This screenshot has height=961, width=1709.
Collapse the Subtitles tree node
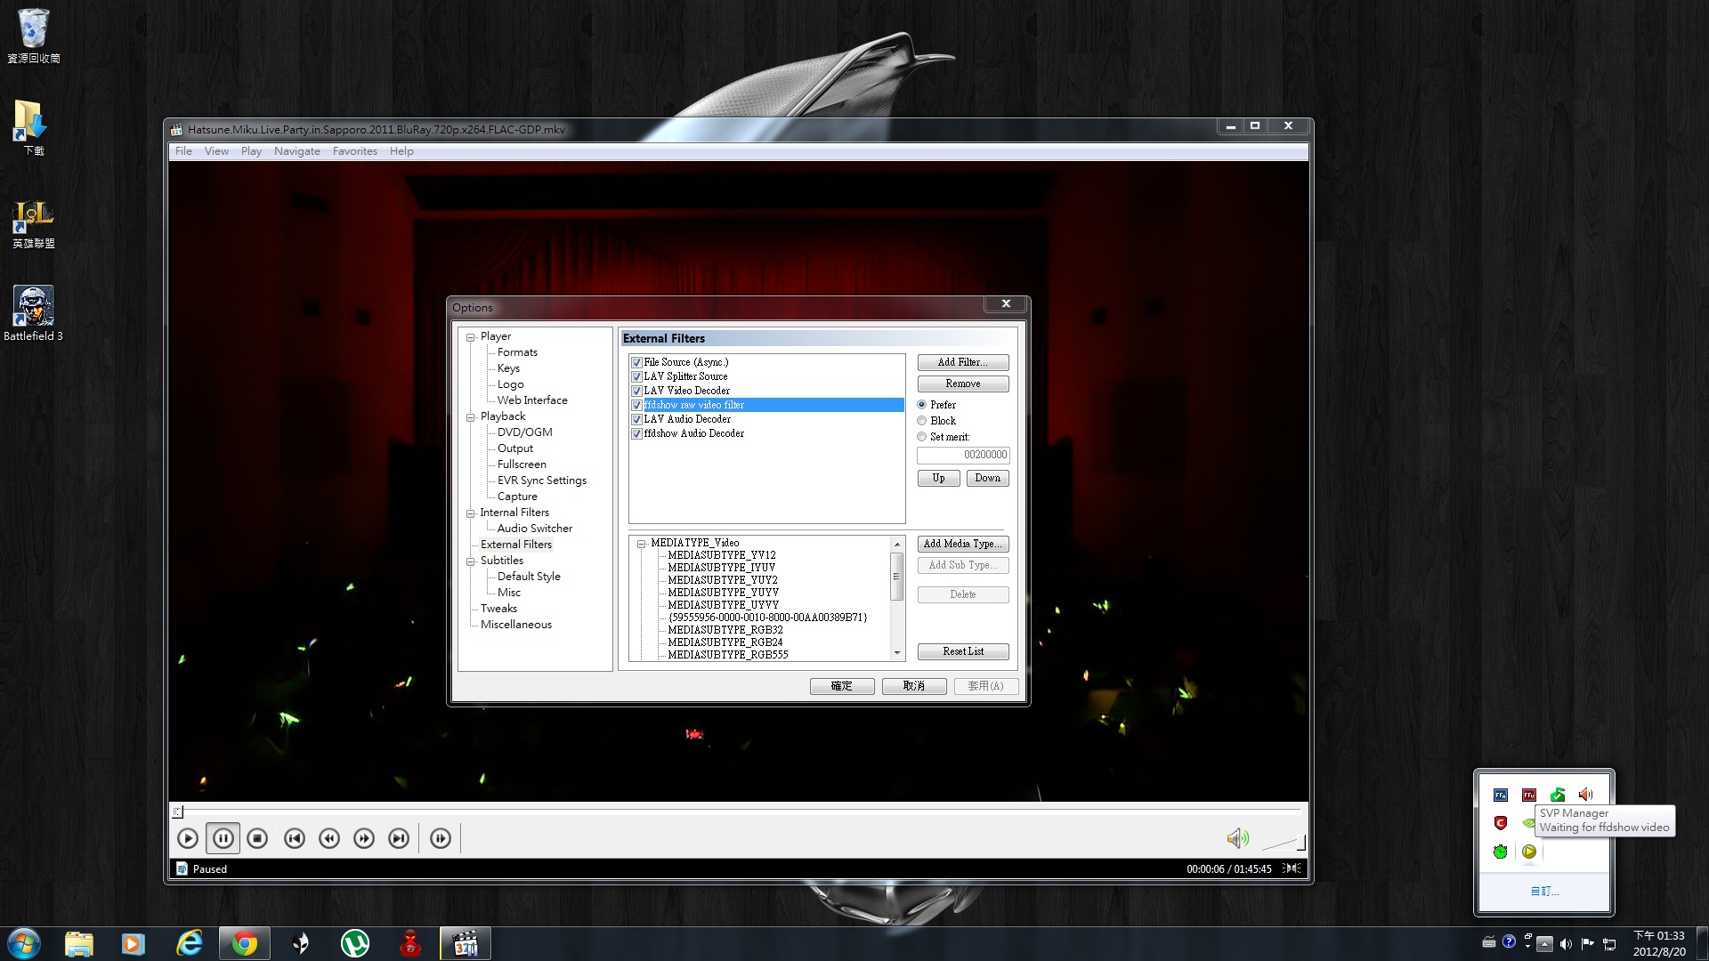[x=471, y=561]
